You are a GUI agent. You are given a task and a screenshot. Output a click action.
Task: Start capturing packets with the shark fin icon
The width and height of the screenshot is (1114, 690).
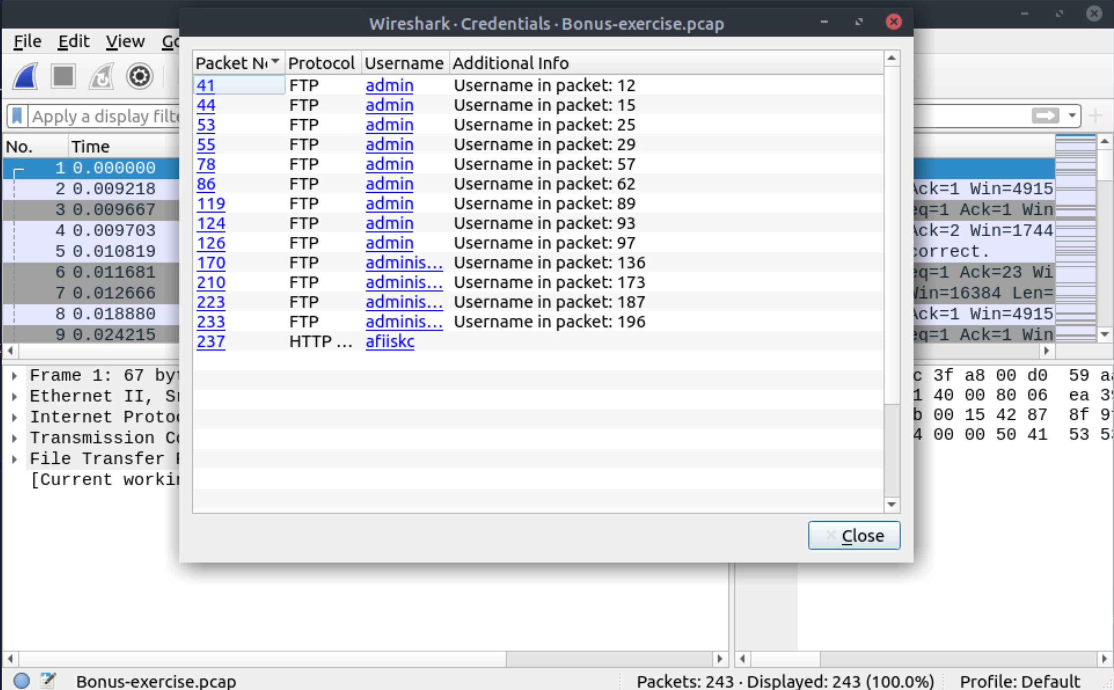pyautogui.click(x=25, y=76)
